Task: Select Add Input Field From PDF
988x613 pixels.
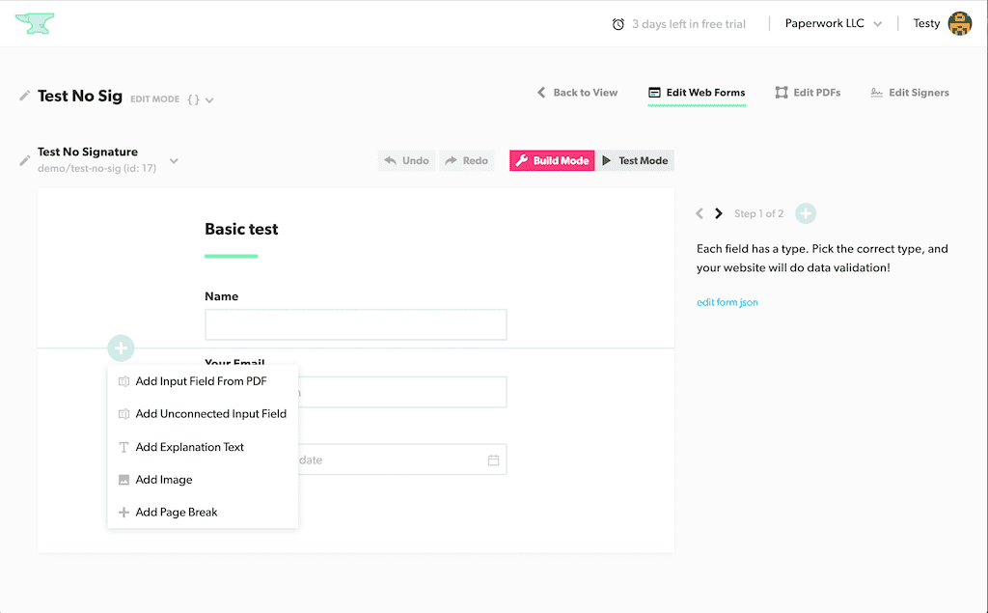Action: [x=201, y=381]
